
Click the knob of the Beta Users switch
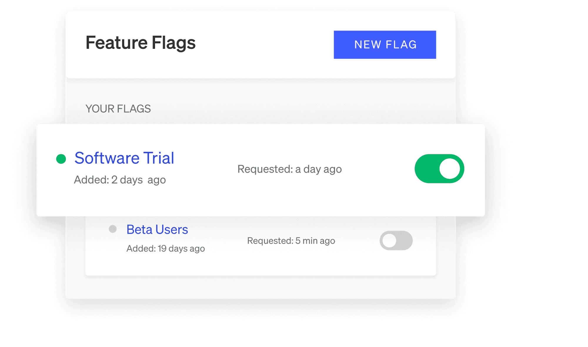coord(390,241)
